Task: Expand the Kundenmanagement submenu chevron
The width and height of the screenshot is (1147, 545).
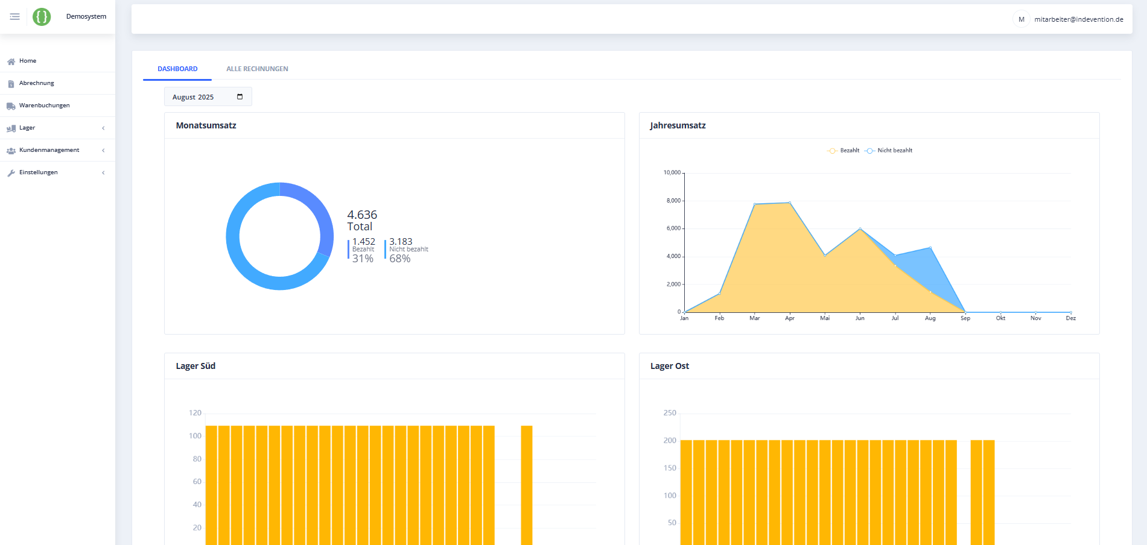Action: (x=103, y=151)
